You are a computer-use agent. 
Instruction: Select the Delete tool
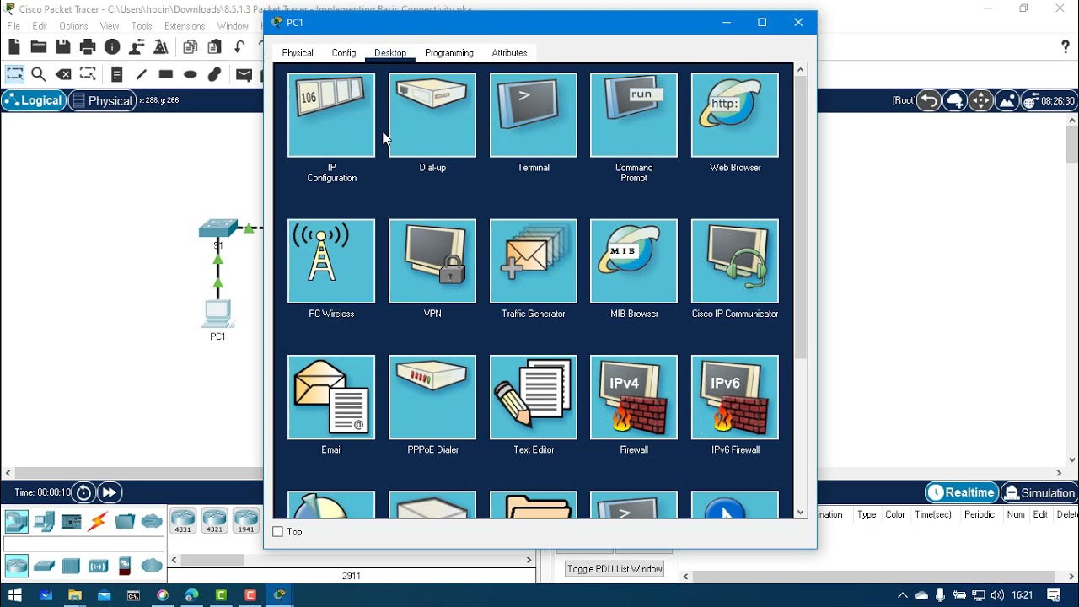(x=63, y=74)
